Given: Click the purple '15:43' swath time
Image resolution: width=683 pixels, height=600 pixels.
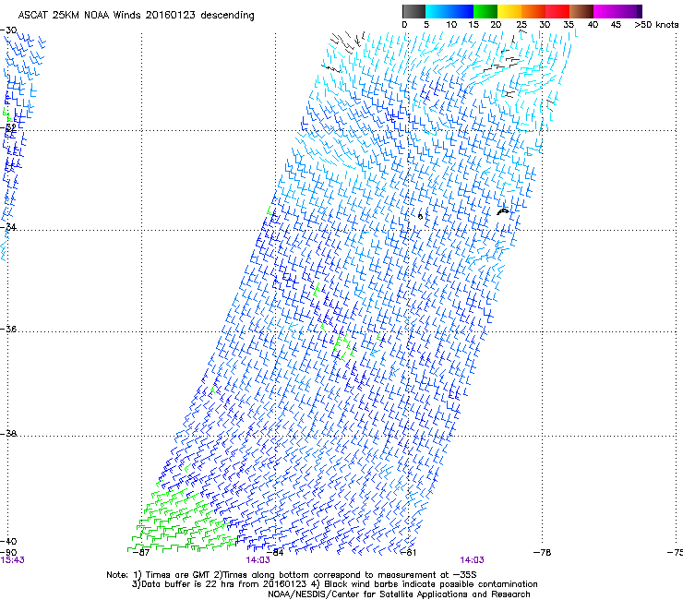Looking at the screenshot, I should [13, 560].
